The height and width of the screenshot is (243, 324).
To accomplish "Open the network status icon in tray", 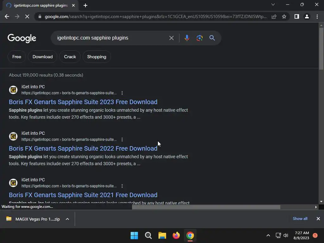I will [278, 235].
